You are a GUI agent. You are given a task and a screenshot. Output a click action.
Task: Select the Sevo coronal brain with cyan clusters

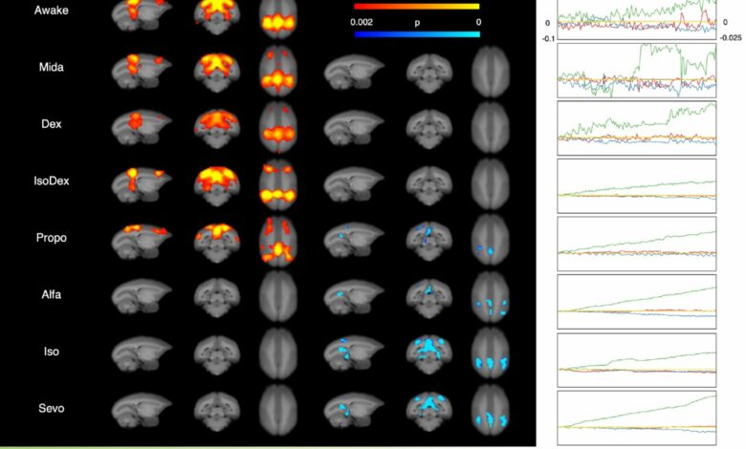429,413
